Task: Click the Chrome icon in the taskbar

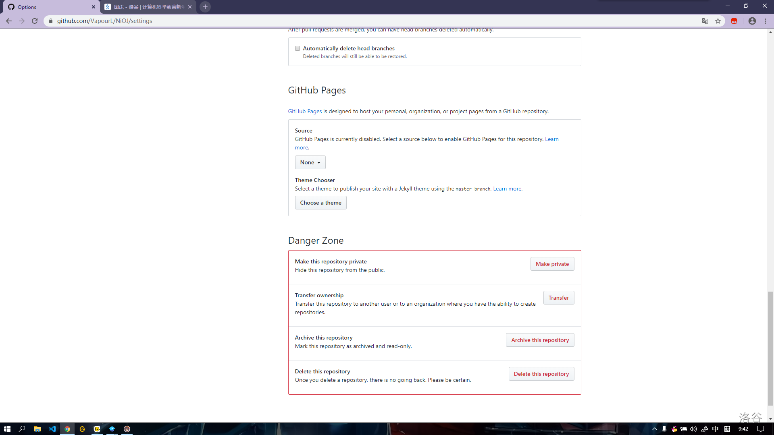Action: coord(67,429)
